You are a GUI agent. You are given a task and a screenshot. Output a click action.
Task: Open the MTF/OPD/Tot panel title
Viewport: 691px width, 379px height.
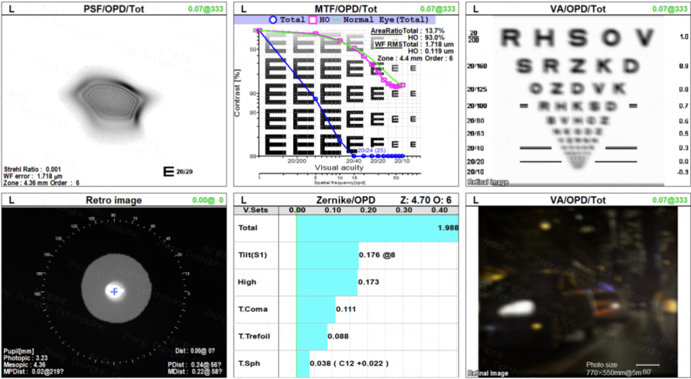pyautogui.click(x=345, y=9)
